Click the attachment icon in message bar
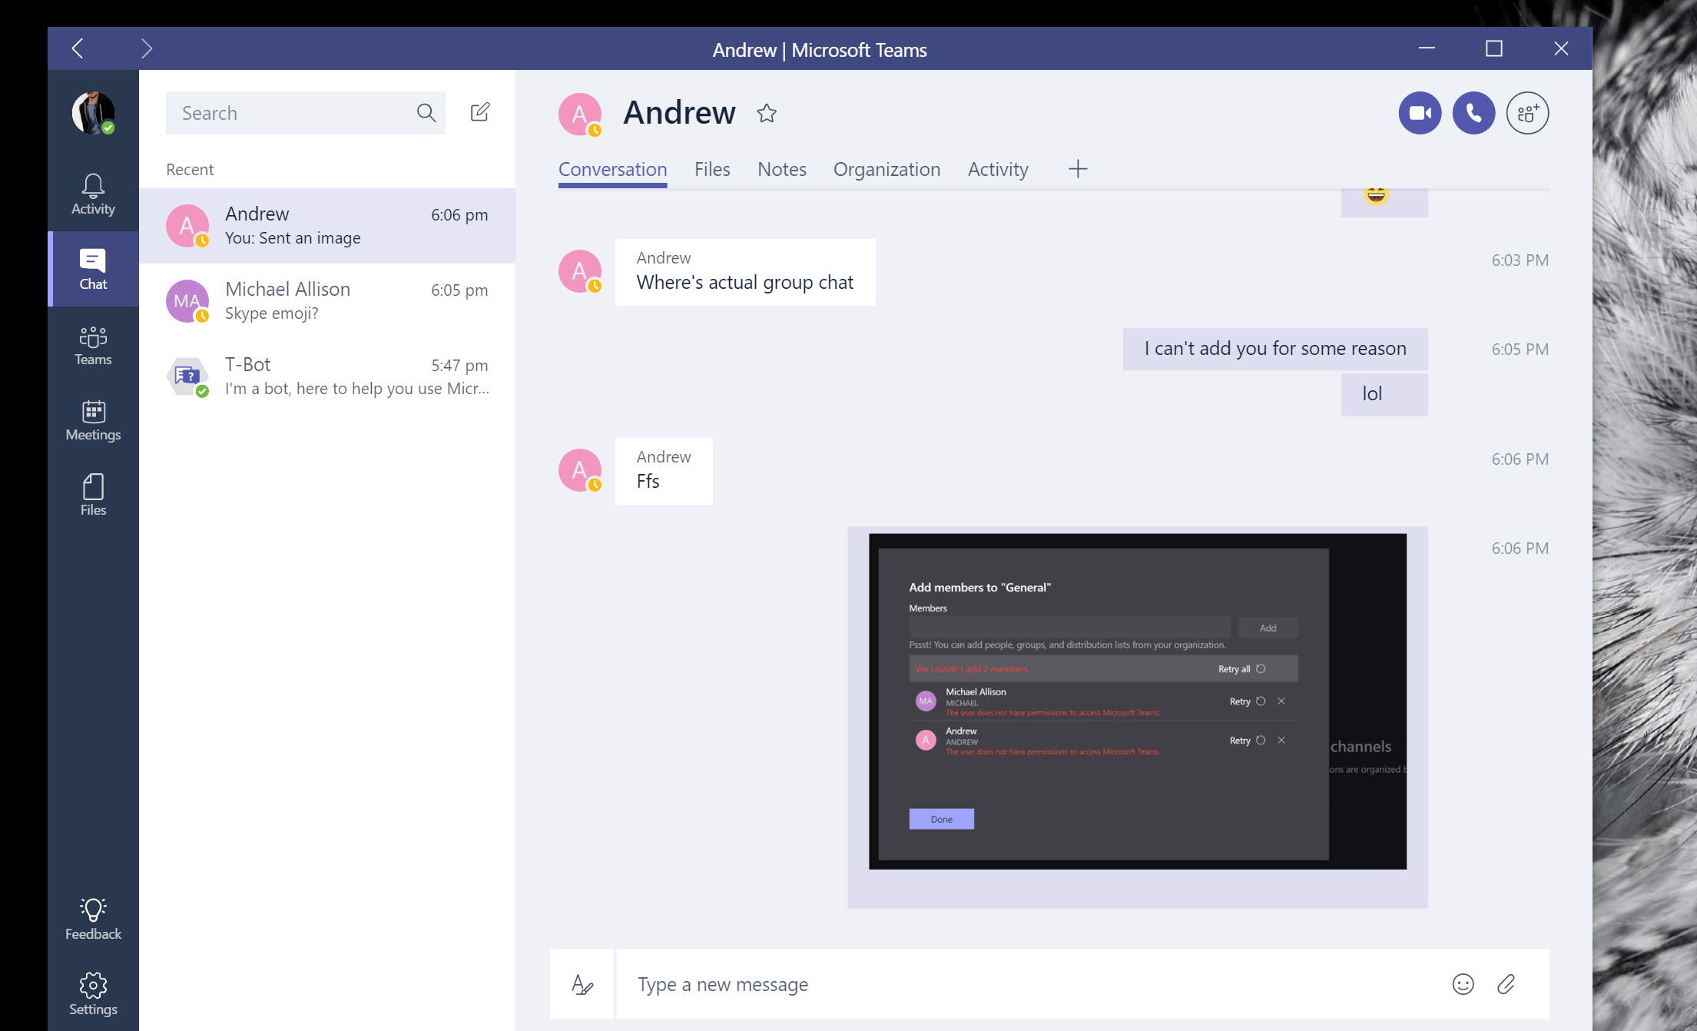The width and height of the screenshot is (1697, 1031). [x=1506, y=983]
